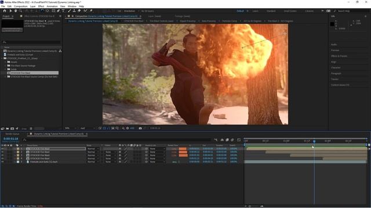Switch to the Render Queue tab
The height and width of the screenshot is (208, 371).
click(12, 134)
